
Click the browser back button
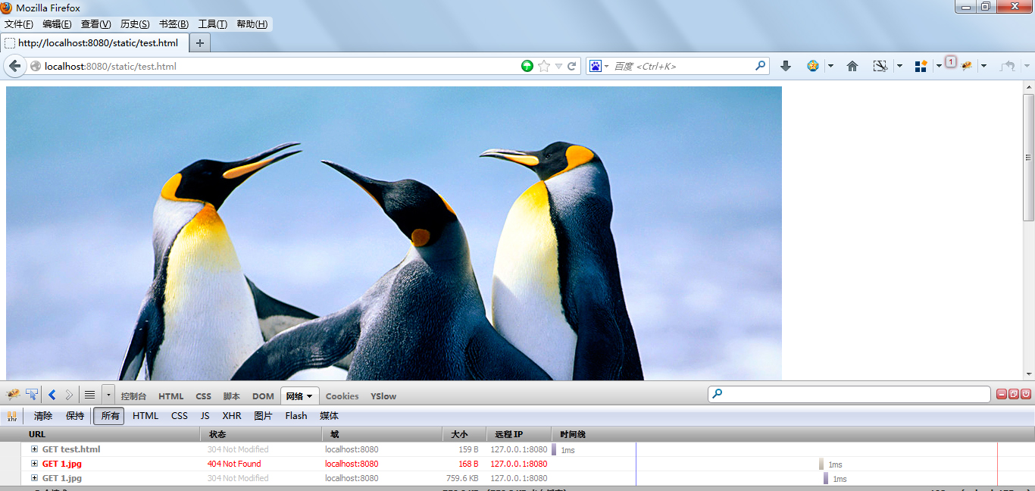(x=14, y=66)
